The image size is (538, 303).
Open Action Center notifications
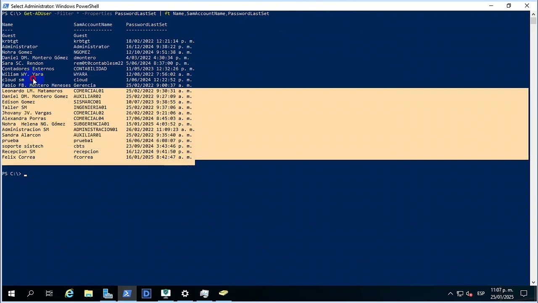524,293
